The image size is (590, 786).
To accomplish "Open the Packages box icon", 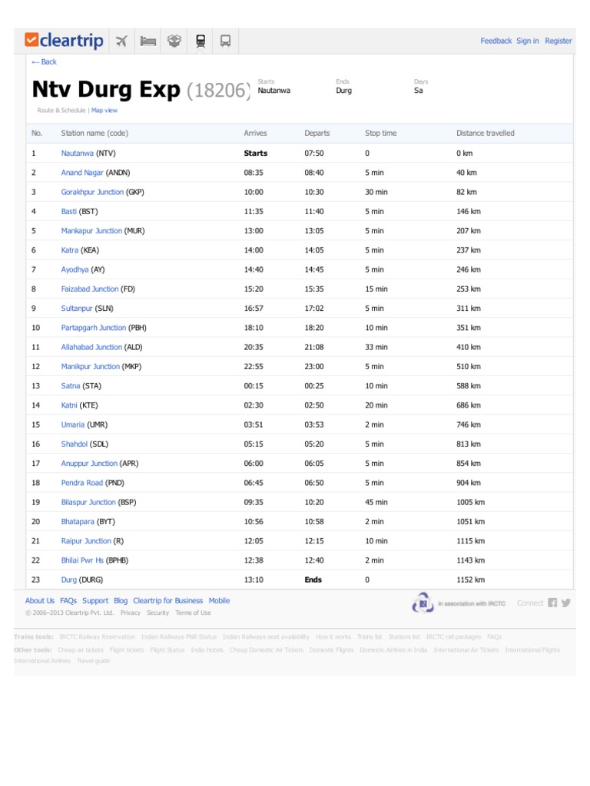I will tap(174, 41).
